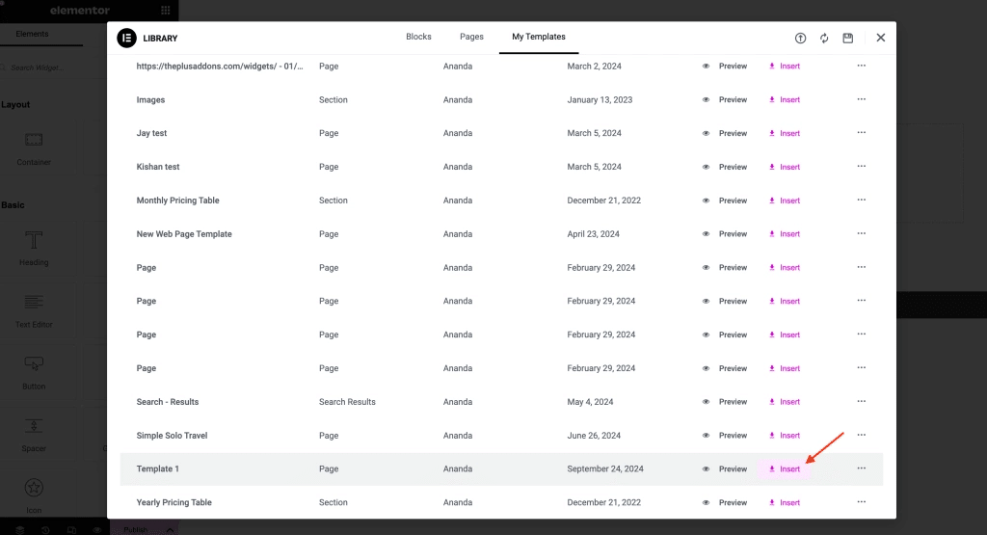This screenshot has width=987, height=535.
Task: Click the 'September 24, 2024' date cell
Action: point(605,468)
